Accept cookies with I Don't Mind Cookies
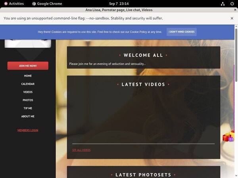The height and width of the screenshot is (178, 238). pyautogui.click(x=181, y=32)
